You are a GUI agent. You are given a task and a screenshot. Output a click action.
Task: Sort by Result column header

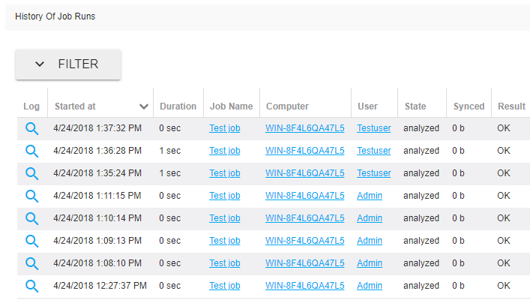(x=511, y=106)
